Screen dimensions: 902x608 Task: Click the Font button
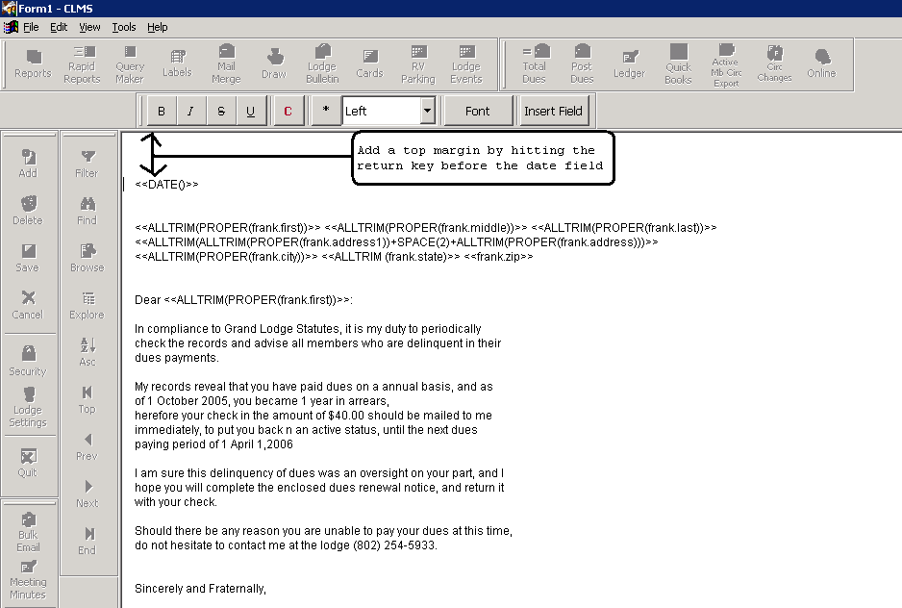pyautogui.click(x=478, y=112)
